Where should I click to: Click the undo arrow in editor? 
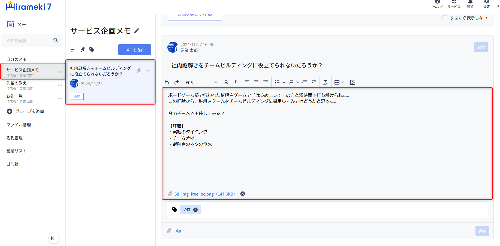pyautogui.click(x=167, y=82)
